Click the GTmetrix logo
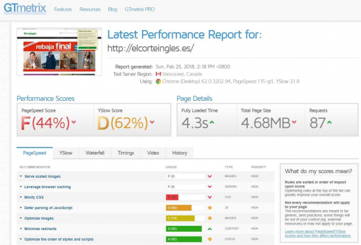 (25, 8)
